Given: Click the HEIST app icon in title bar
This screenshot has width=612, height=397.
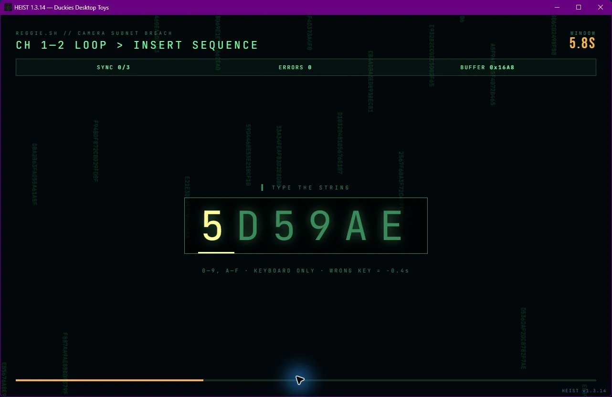Looking at the screenshot, I should tap(8, 7).
